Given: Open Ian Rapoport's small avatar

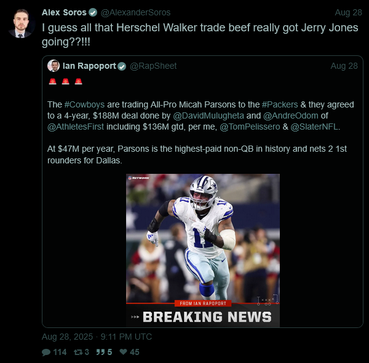Looking at the screenshot, I should pos(54,66).
